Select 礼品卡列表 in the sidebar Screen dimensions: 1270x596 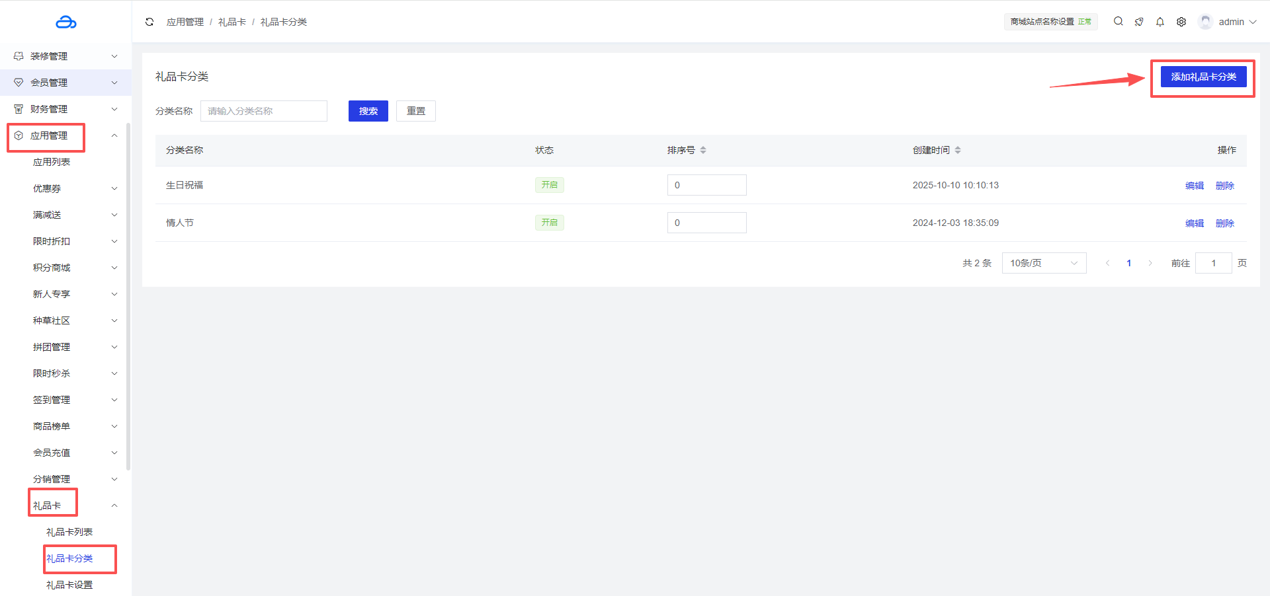coord(69,532)
